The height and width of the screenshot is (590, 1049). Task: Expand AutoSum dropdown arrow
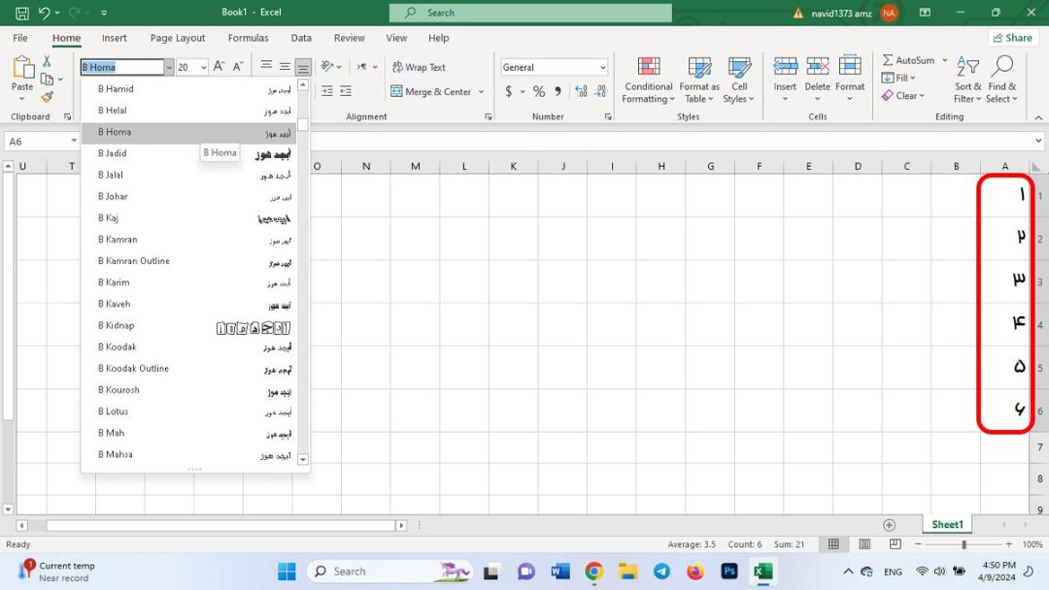[x=945, y=60]
